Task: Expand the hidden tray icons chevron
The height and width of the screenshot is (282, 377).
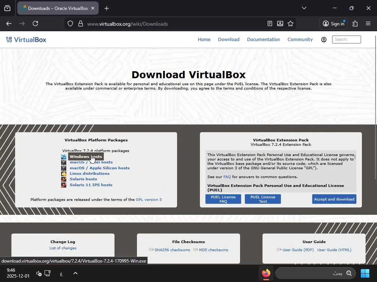Action: point(75,273)
